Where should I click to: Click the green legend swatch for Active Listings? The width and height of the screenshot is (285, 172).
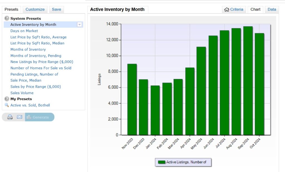[161, 162]
